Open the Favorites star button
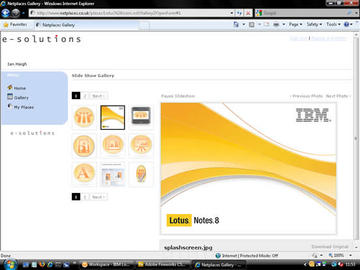Screen dimensions: 360x270 (x=15, y=25)
